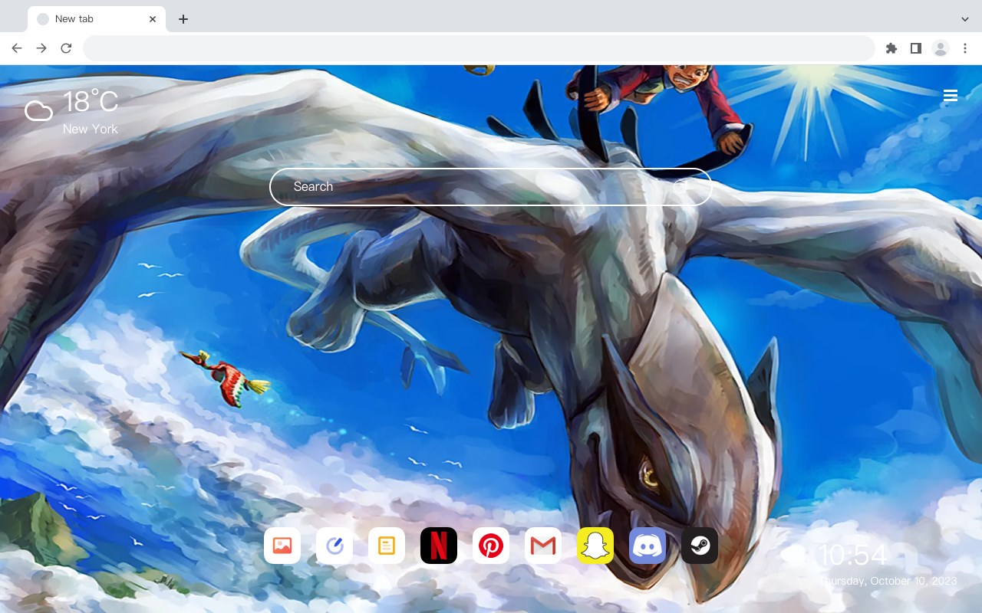Open the wallpaper gallery shortcut icon
982x613 pixels.
click(282, 546)
